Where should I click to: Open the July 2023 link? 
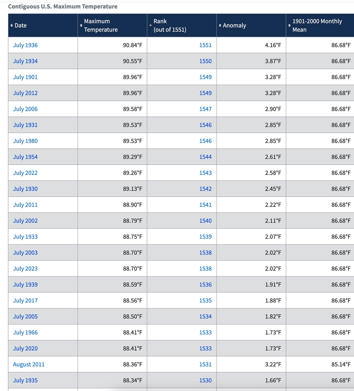[25, 268]
